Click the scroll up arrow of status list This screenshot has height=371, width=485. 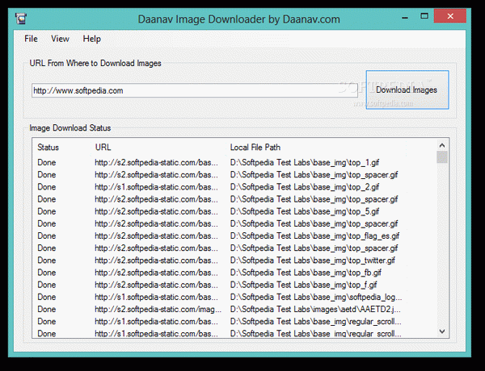442,145
